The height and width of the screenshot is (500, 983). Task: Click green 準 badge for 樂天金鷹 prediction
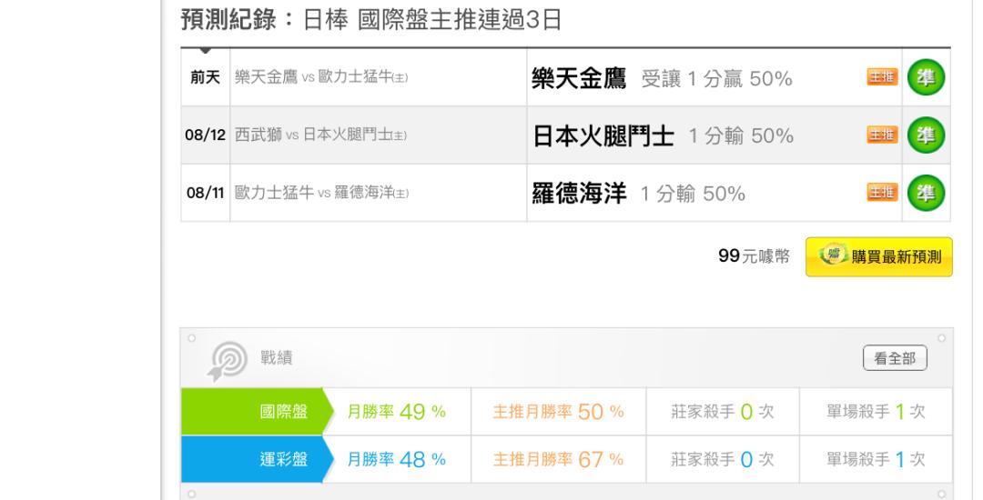(x=926, y=77)
